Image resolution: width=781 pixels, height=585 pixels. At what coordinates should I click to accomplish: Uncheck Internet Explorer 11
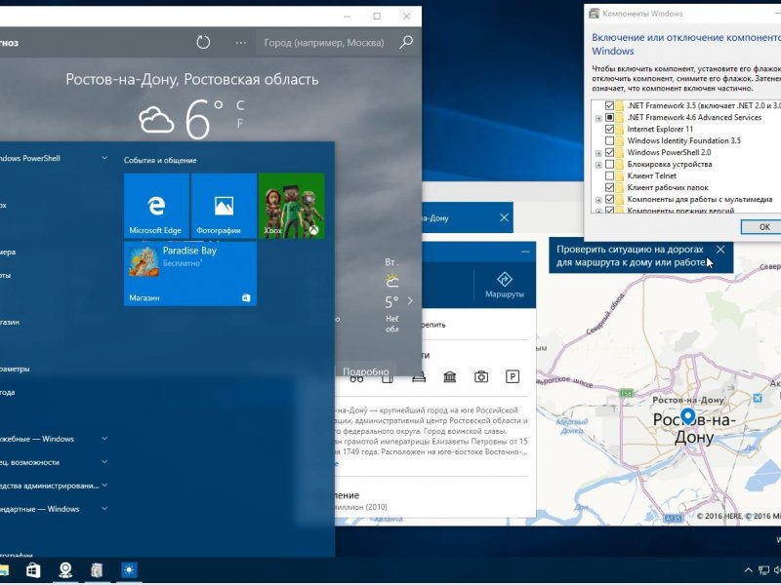[609, 129]
